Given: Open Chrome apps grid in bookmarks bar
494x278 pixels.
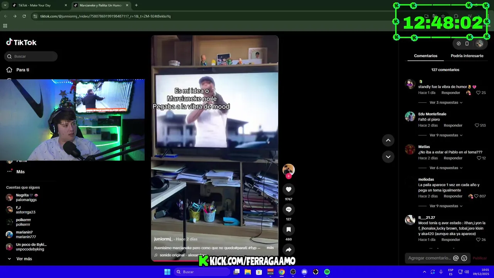Looking at the screenshot, I should coord(5,26).
